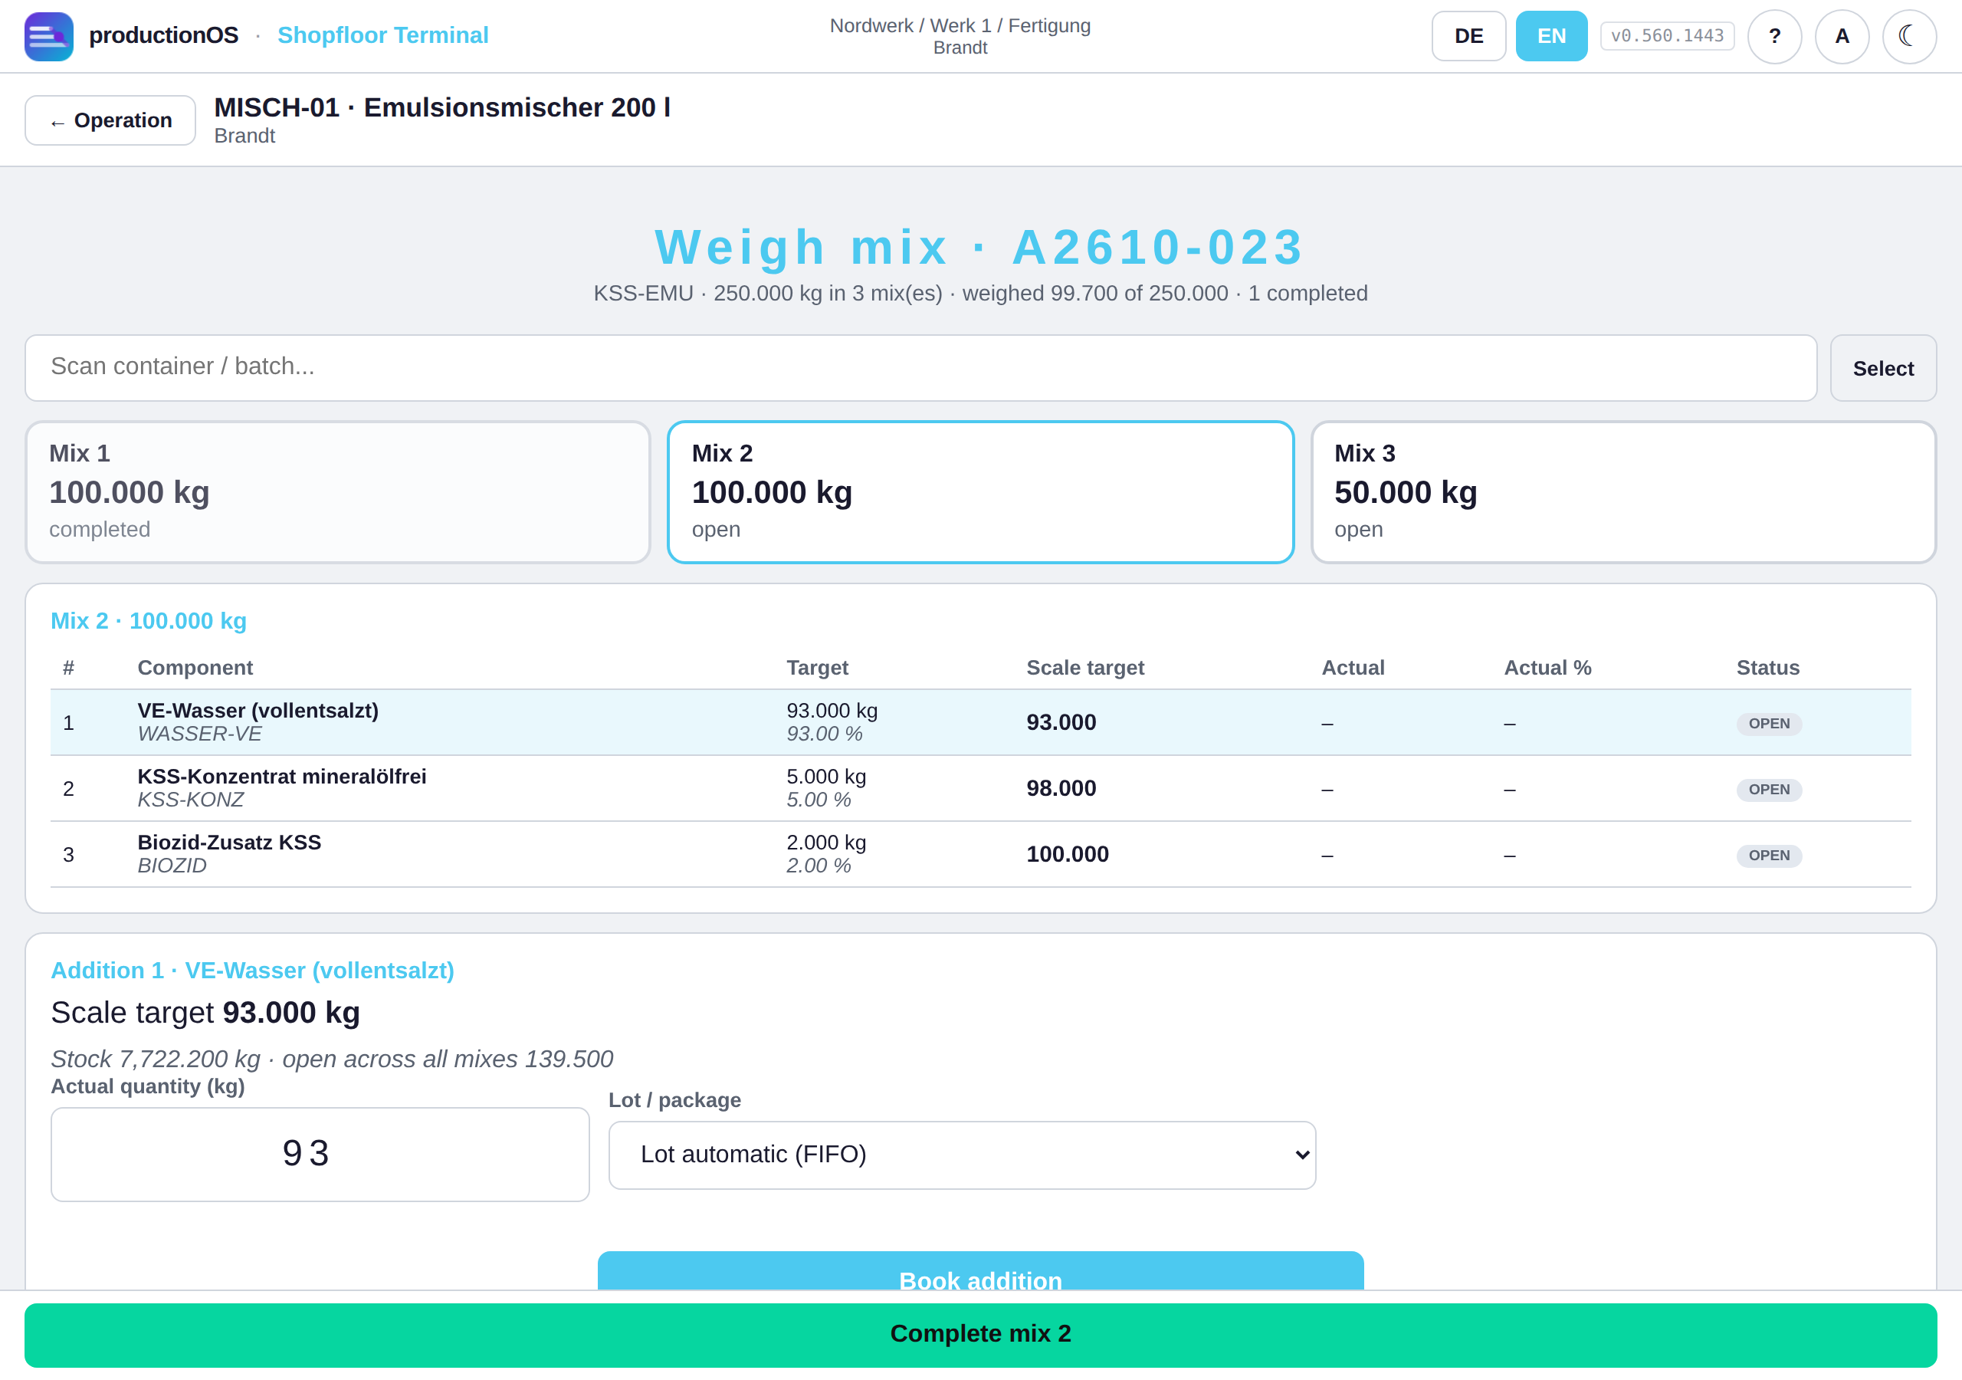
Task: Select KSS-Konzentrat mineralölfrei component row
Action: click(980, 788)
